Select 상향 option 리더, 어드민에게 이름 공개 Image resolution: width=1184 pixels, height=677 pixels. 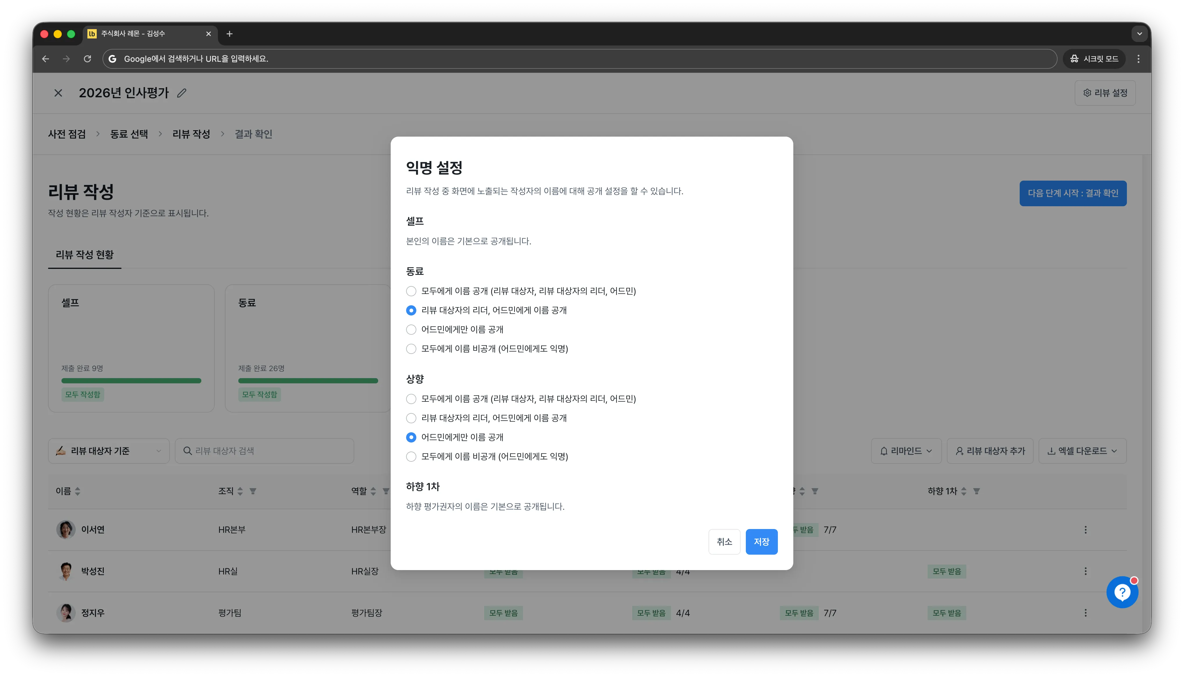click(410, 418)
